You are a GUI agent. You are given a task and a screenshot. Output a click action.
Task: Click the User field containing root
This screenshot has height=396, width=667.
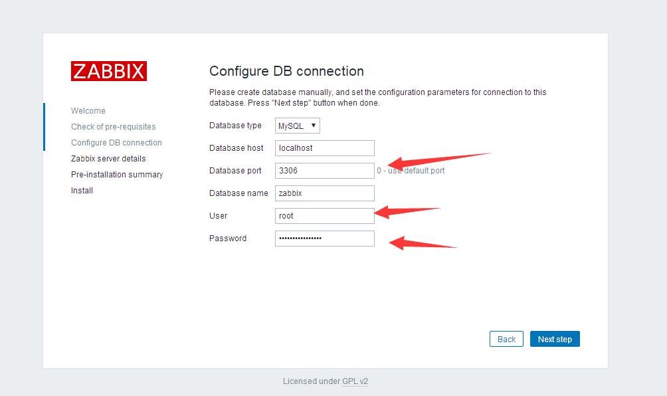click(x=324, y=216)
